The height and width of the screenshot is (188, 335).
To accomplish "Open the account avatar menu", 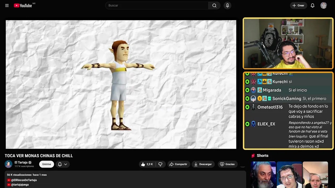I will [x=323, y=5].
